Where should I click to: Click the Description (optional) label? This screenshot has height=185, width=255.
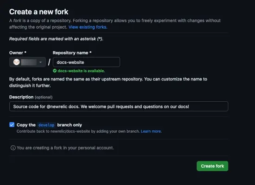pyautogui.click(x=31, y=97)
